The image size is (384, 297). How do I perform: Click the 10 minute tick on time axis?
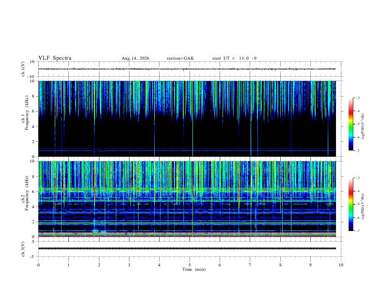click(x=341, y=265)
